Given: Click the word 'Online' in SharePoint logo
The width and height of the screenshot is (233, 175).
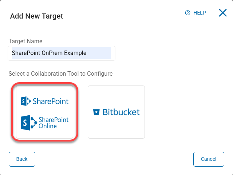Looking at the screenshot, I should (48, 126).
